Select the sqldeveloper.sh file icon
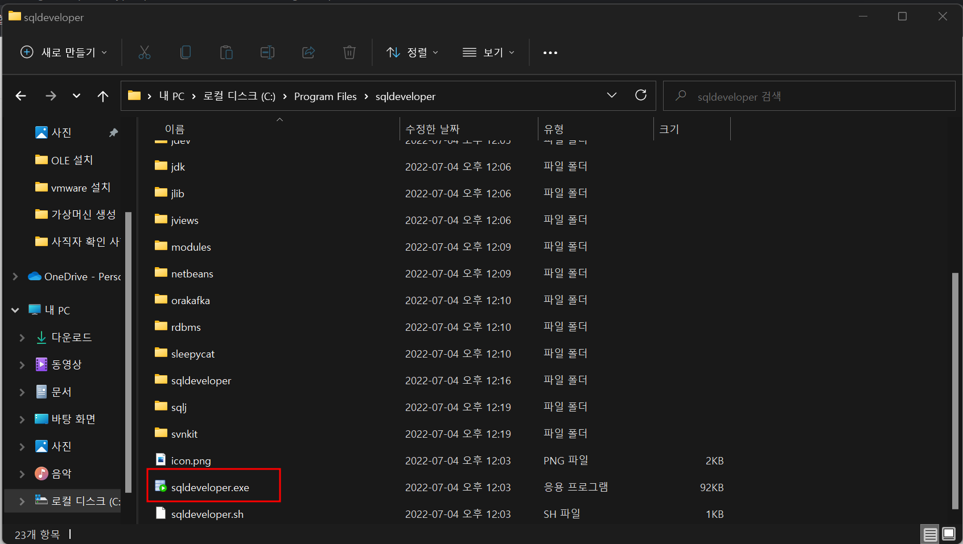963x544 pixels. pyautogui.click(x=161, y=513)
